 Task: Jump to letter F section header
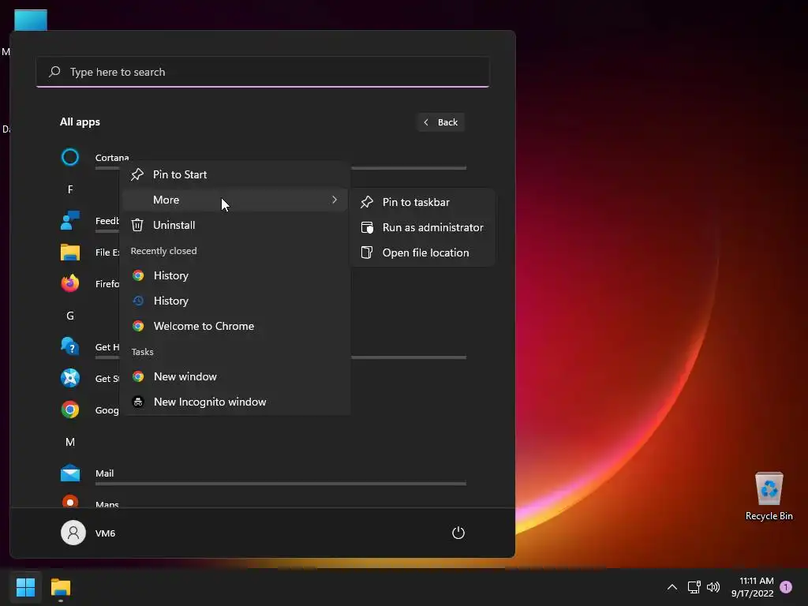pos(70,189)
